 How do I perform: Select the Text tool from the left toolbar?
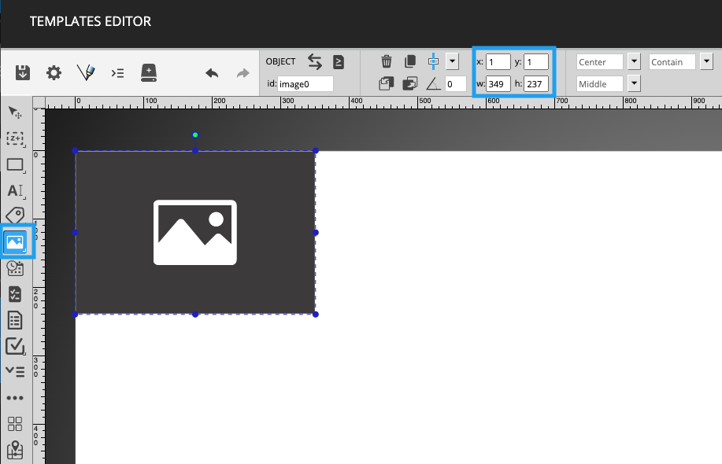(15, 191)
